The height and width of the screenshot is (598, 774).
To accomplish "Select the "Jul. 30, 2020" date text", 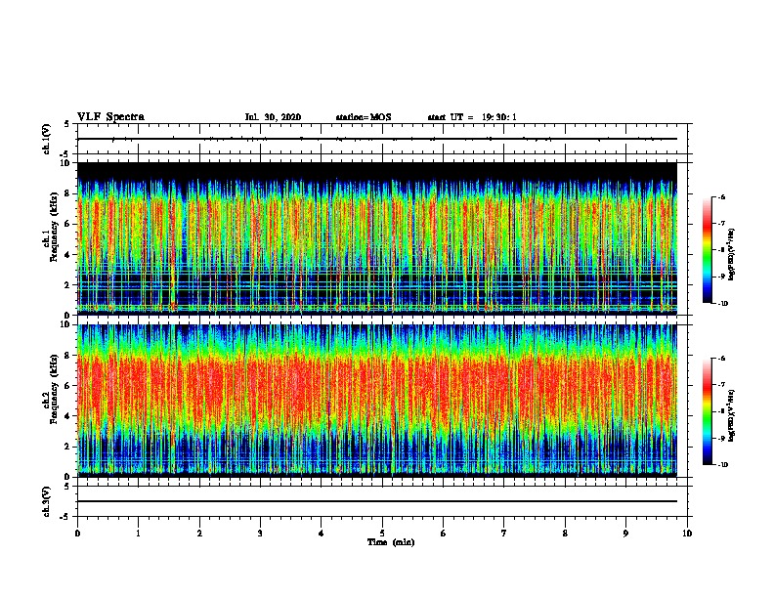I will coord(273,117).
